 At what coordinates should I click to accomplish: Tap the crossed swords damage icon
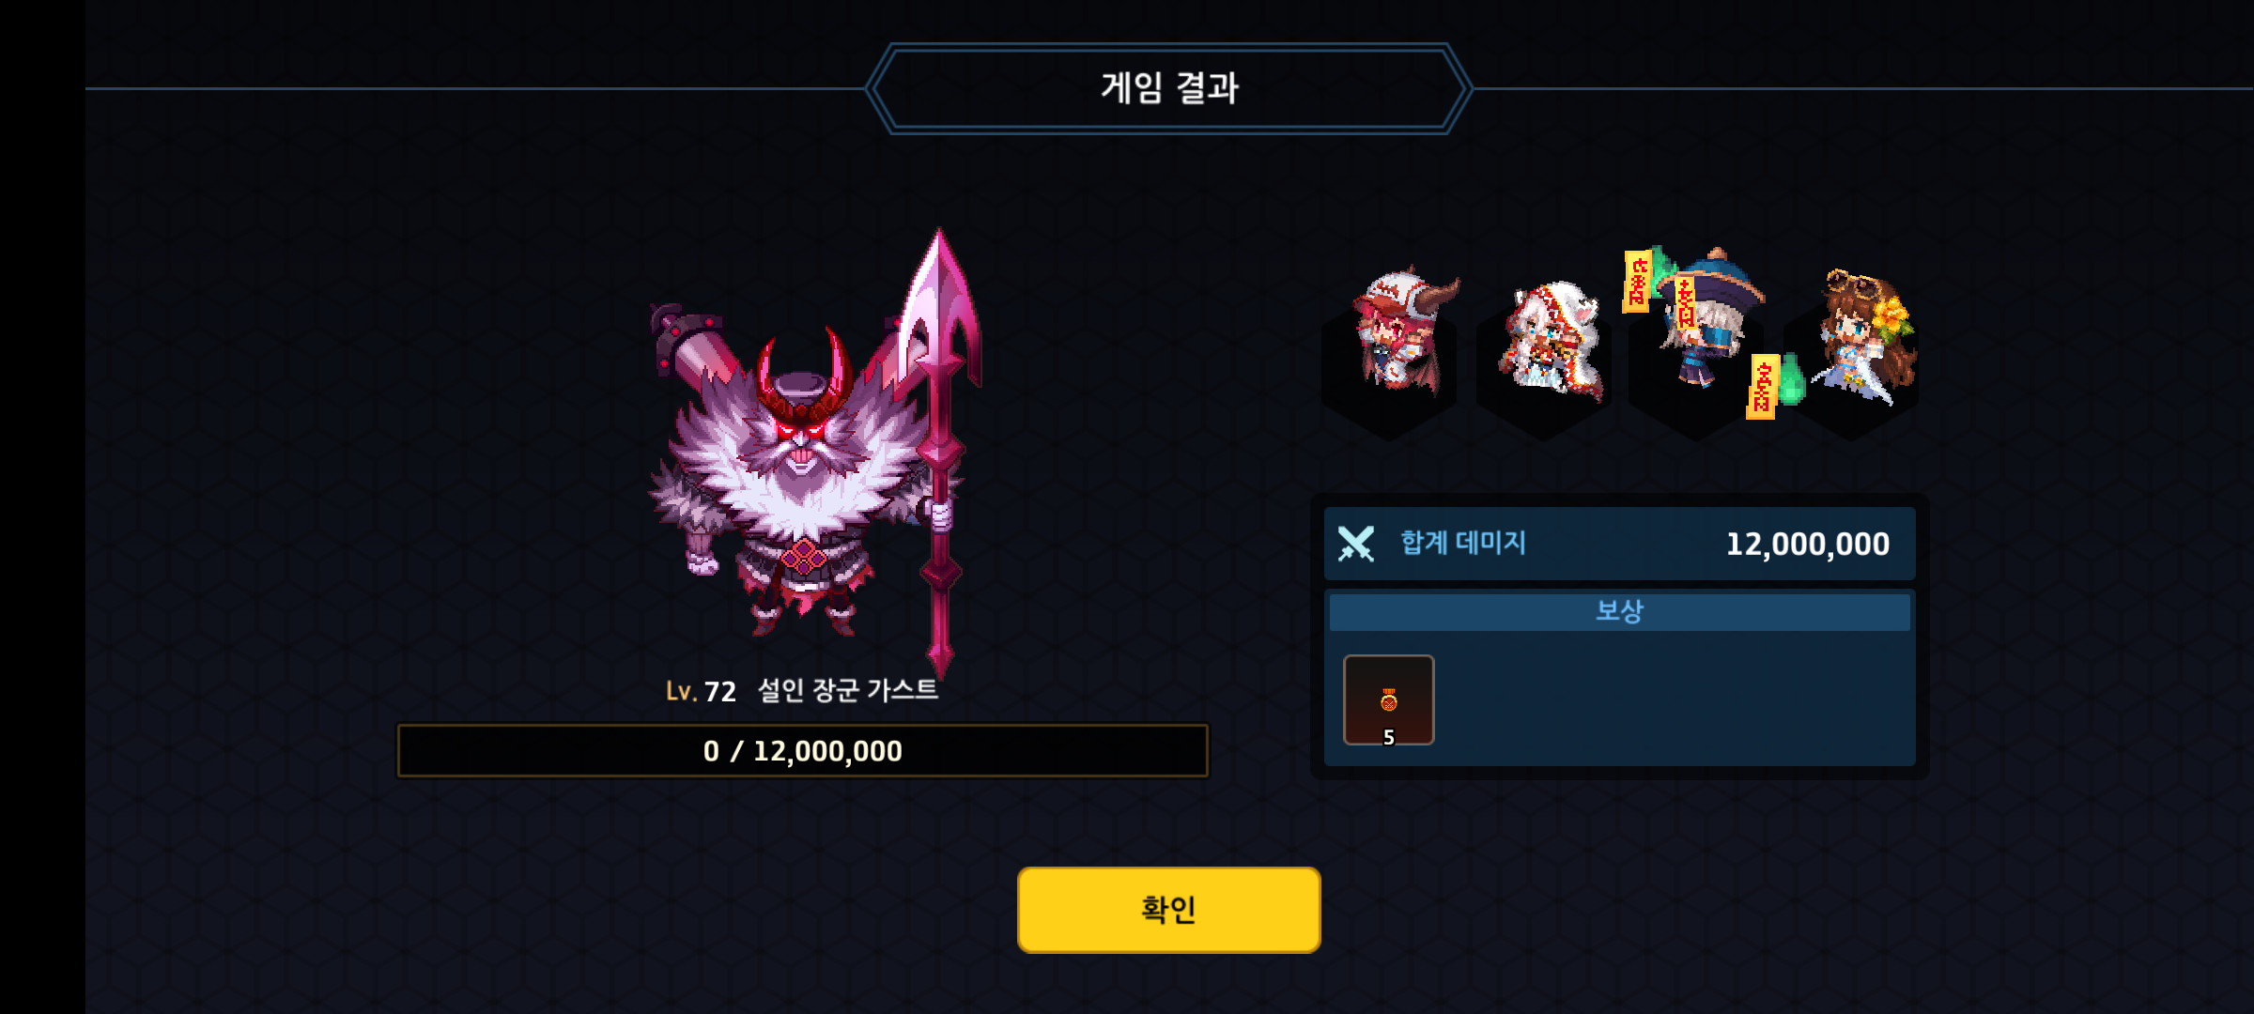[x=1355, y=544]
